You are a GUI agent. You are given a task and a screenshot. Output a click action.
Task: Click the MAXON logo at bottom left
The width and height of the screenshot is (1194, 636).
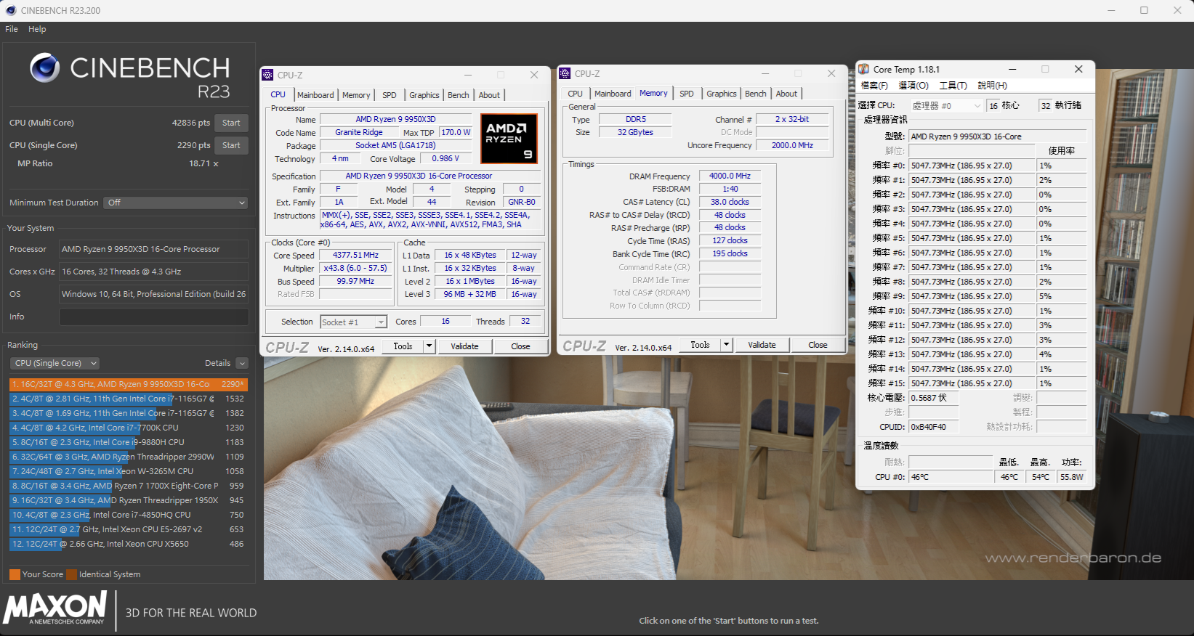tap(56, 608)
